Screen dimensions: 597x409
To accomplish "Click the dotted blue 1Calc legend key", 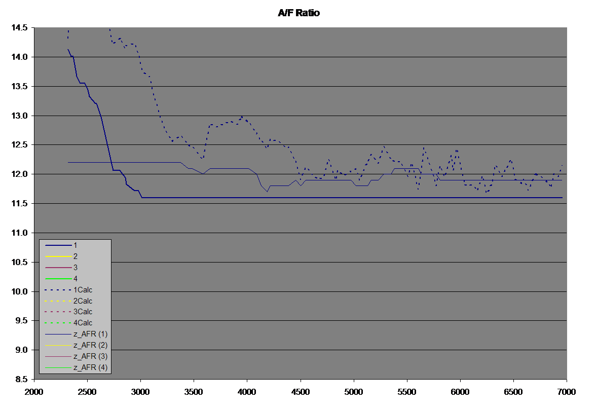I will pos(58,290).
